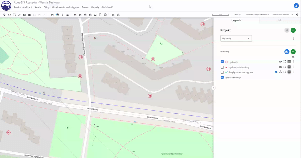
Task: Uncheck the Hydranty layer checkbox
Action: 222,62
